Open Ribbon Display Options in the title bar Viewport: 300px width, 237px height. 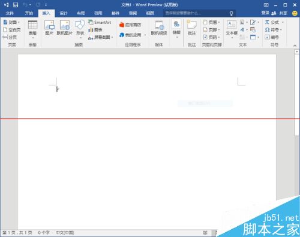coord(266,5)
